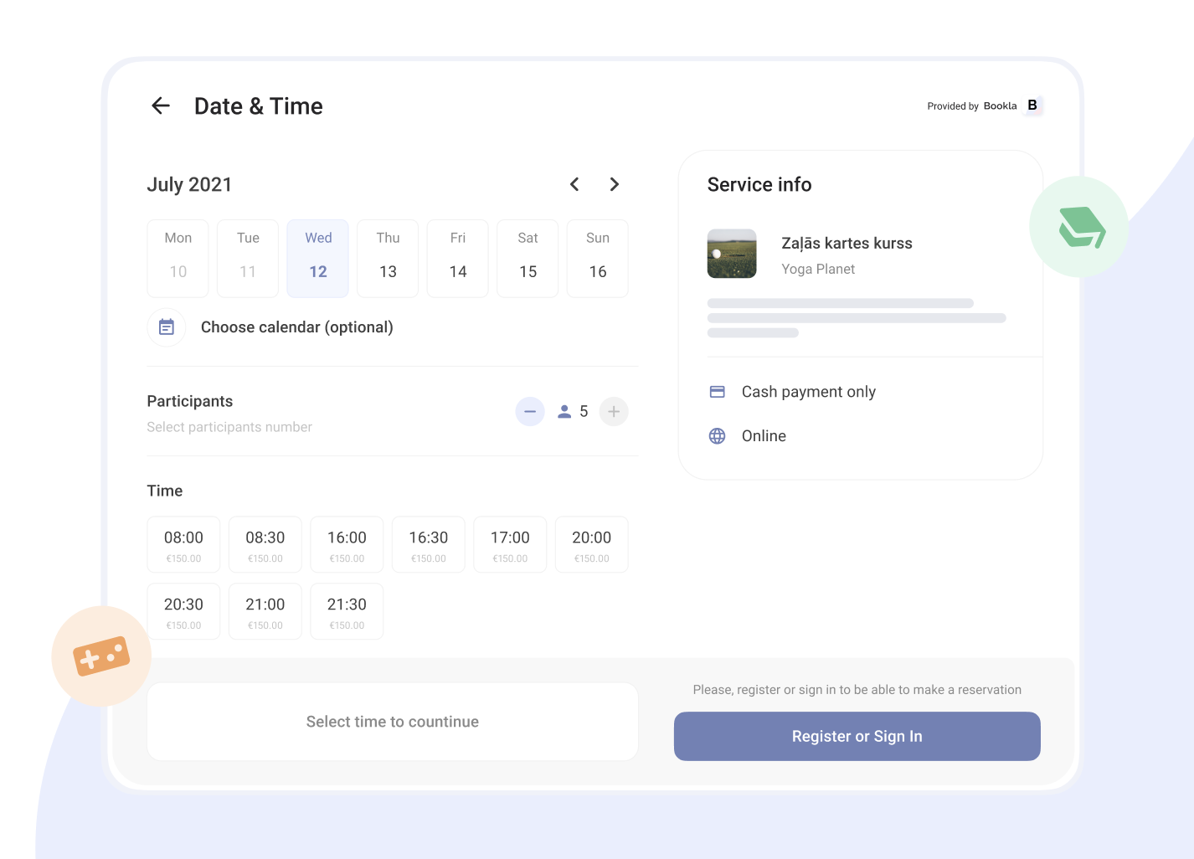Click the orange game controller badge
The height and width of the screenshot is (859, 1194).
(101, 656)
